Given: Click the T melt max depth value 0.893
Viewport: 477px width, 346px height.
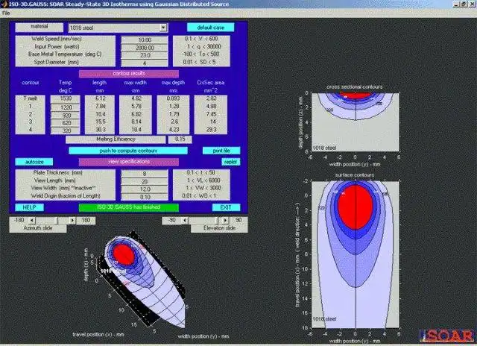Looking at the screenshot, I should (173, 98).
